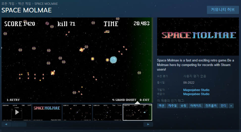Select the highlighted kill 71 screenshot thumbnail
This screenshot has height=132, width=241.
[137, 112]
